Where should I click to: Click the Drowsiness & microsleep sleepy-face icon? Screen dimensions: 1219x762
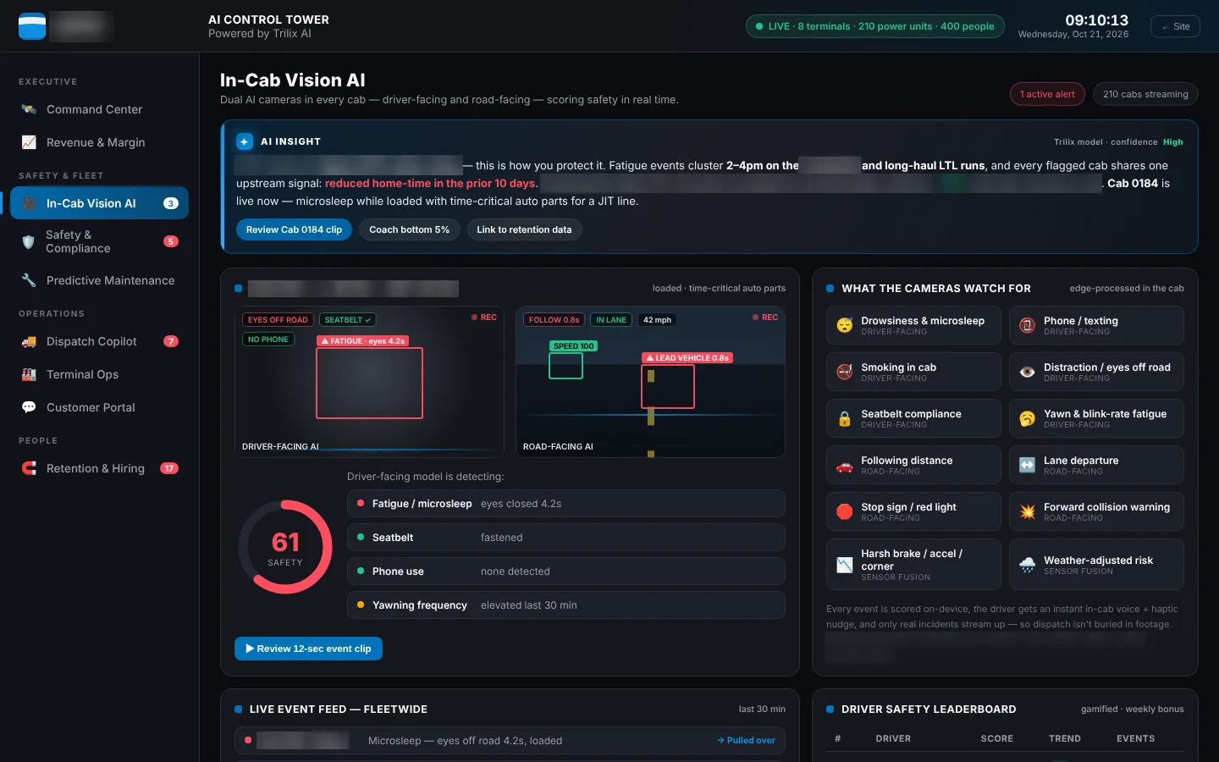(845, 325)
